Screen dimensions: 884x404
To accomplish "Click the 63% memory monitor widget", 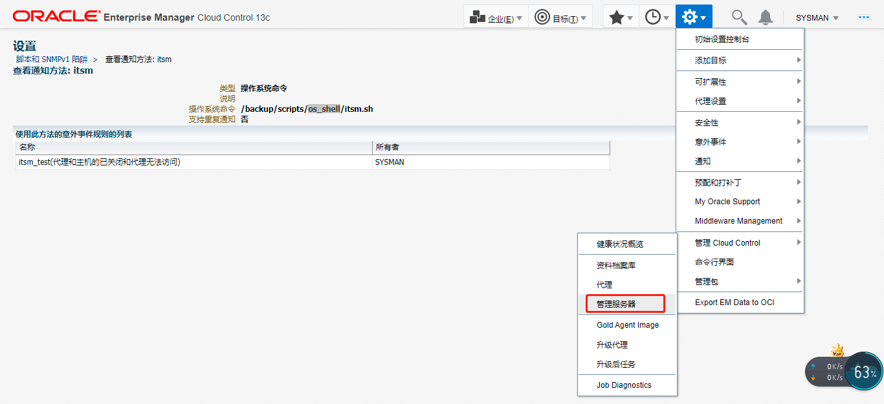I will [x=865, y=372].
